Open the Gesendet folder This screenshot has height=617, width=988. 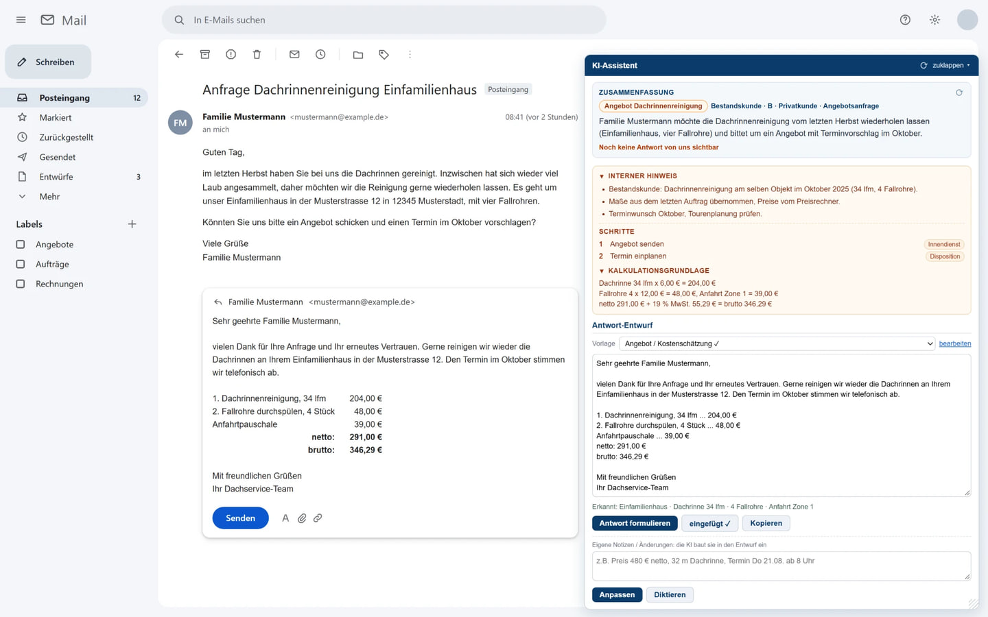[x=75, y=157]
